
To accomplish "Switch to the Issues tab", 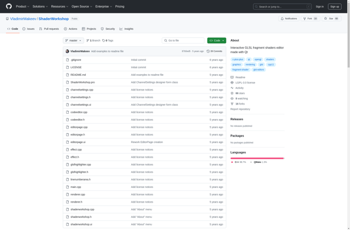I will 29,29.
